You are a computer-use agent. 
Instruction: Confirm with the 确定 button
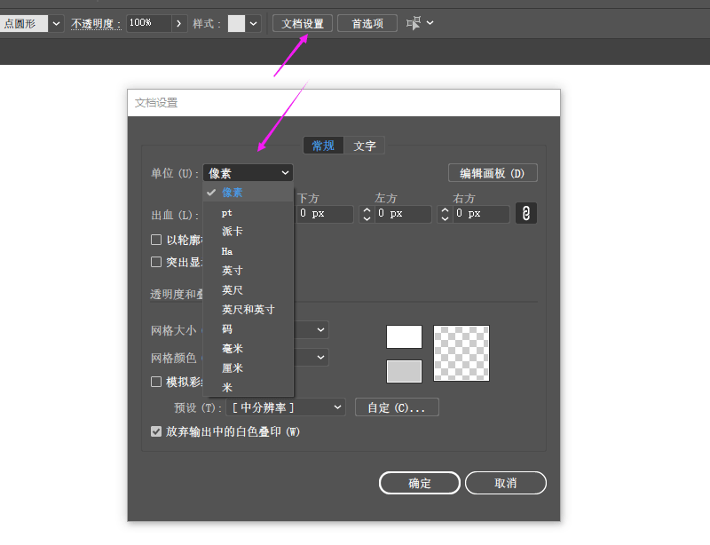[420, 483]
